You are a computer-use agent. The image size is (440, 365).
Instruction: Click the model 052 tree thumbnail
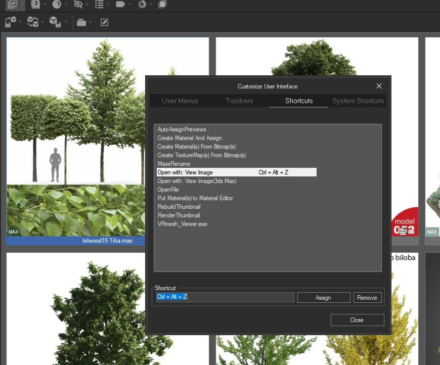point(317,56)
